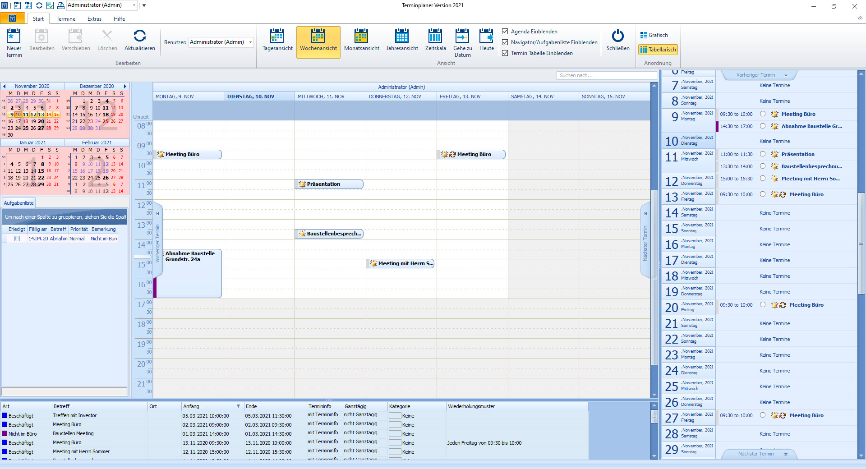Open the Start ribbon tab
866x469 pixels.
[38, 18]
